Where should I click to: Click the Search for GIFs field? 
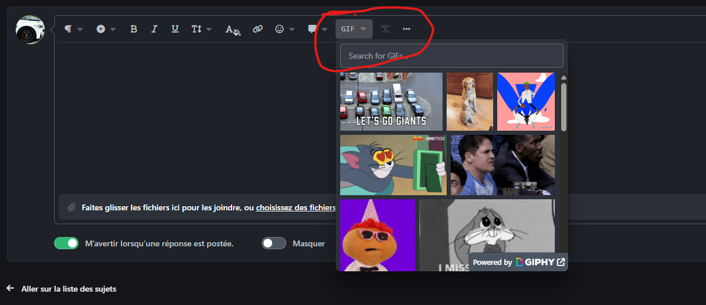[452, 56]
